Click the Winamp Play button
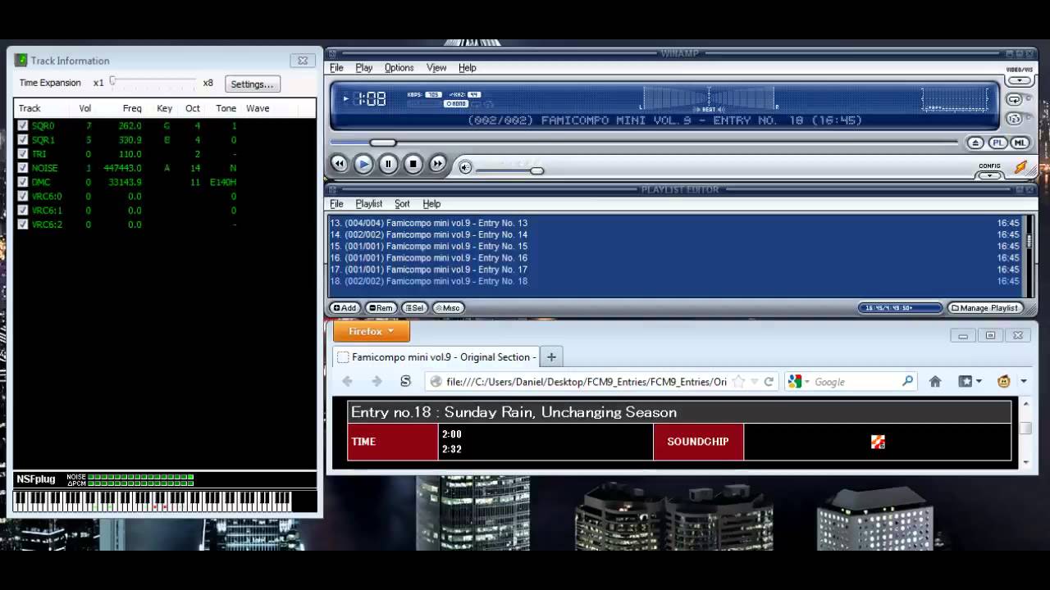1050x590 pixels. 363,164
